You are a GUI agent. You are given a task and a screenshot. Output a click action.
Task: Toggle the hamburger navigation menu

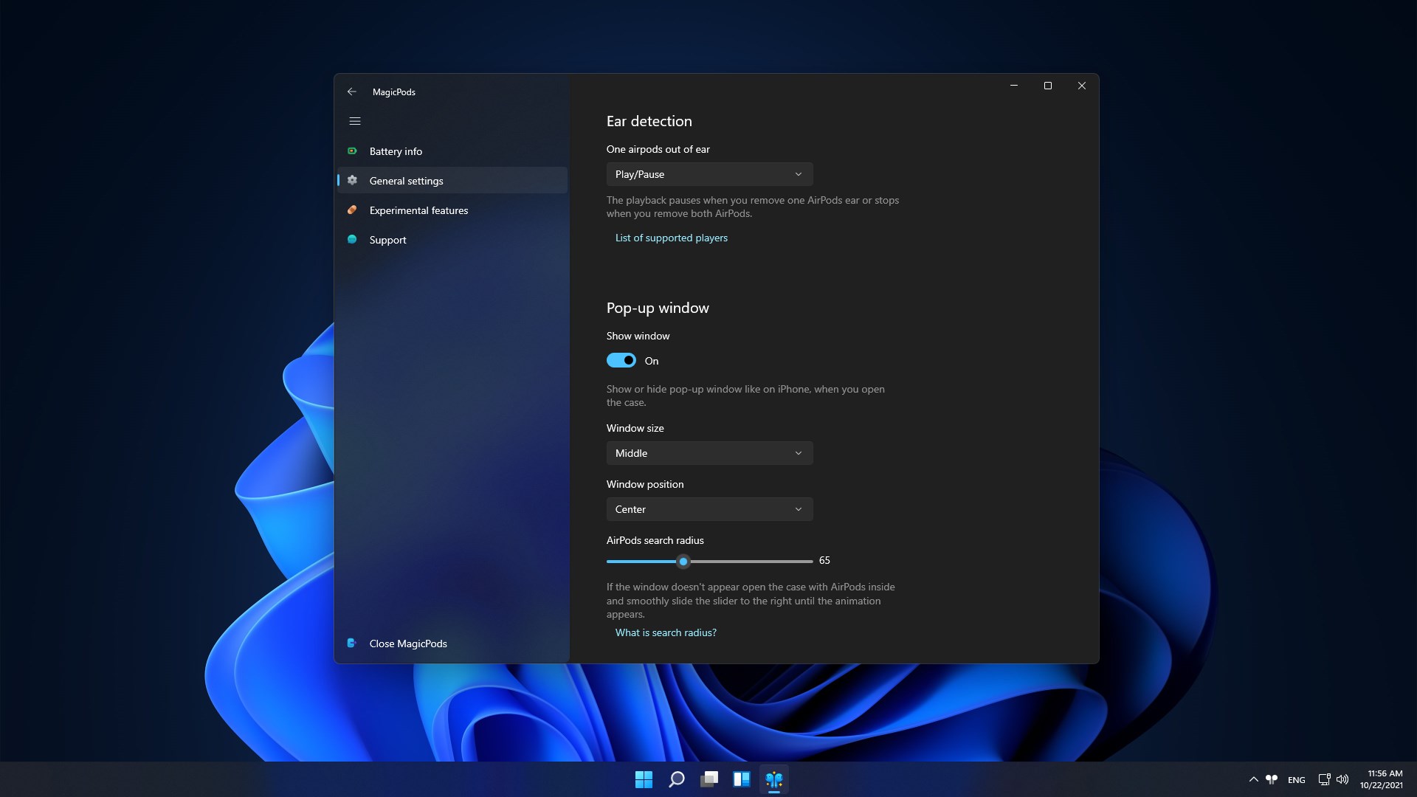point(355,121)
